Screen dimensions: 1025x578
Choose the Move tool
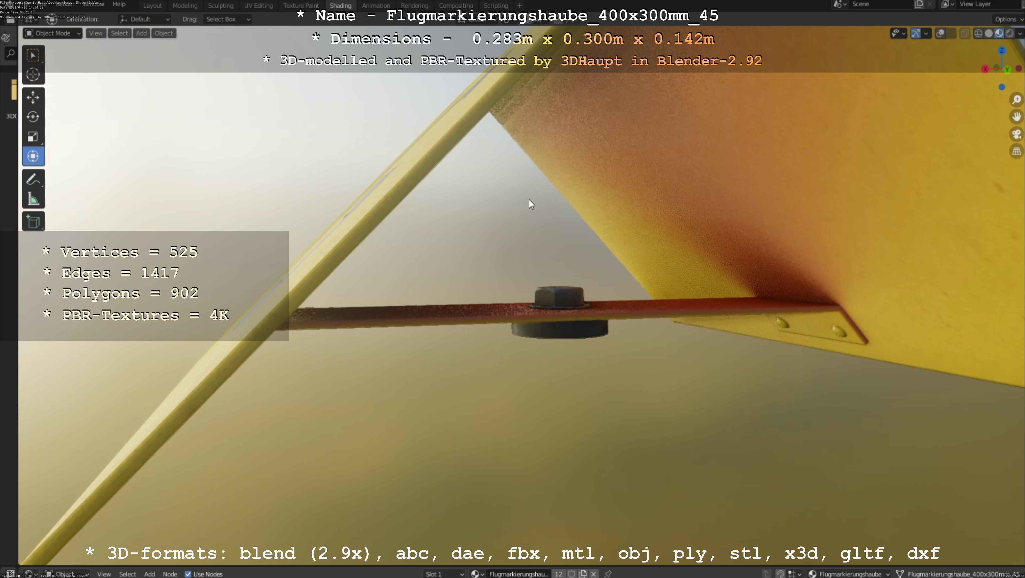point(33,97)
